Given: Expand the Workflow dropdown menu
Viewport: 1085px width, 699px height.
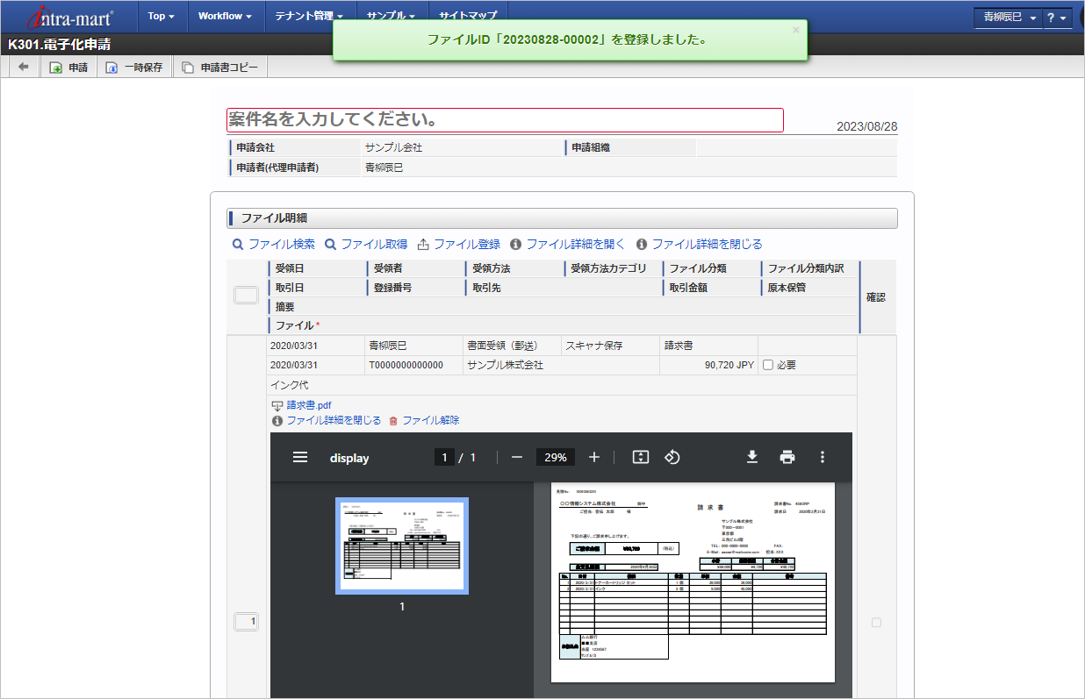Looking at the screenshot, I should click(x=224, y=16).
